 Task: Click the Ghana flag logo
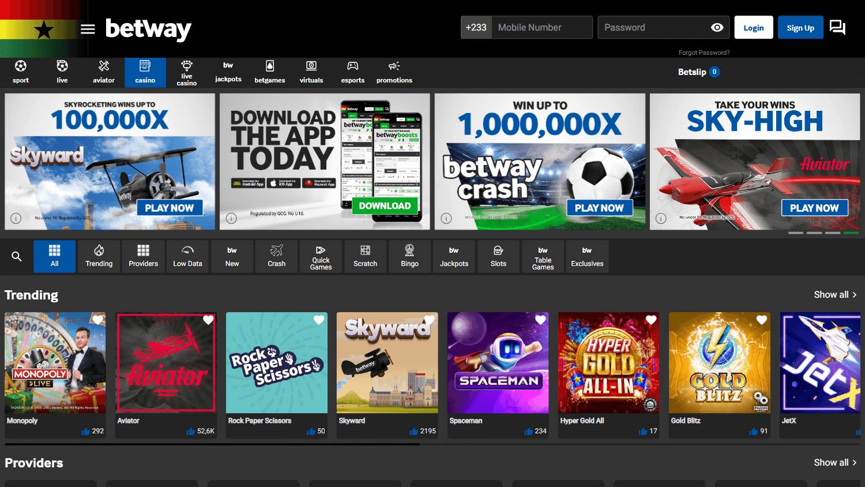43,29
